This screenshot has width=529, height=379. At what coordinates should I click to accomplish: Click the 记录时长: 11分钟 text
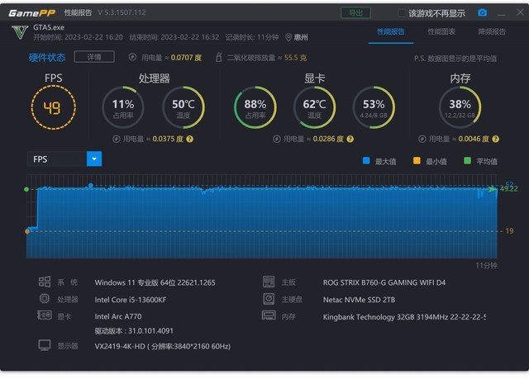(252, 37)
